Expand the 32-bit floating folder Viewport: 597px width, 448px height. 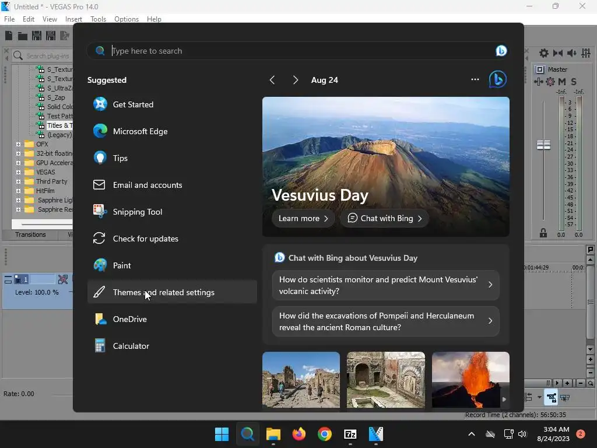coord(18,153)
